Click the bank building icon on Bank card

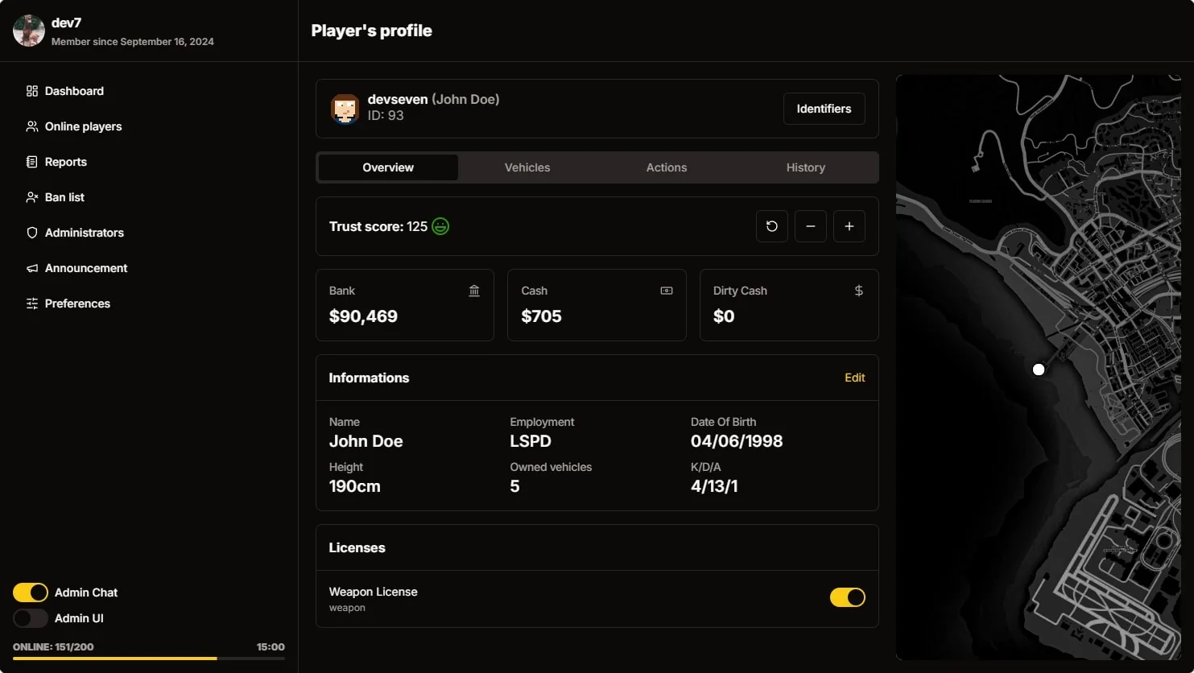(473, 291)
